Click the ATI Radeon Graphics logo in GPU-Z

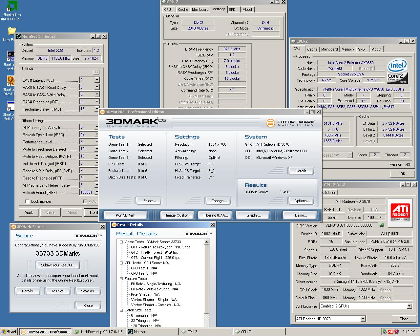(401, 213)
